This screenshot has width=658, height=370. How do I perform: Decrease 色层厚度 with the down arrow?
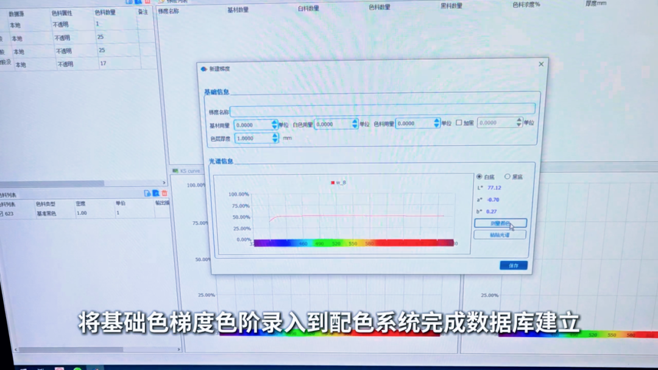[275, 141]
